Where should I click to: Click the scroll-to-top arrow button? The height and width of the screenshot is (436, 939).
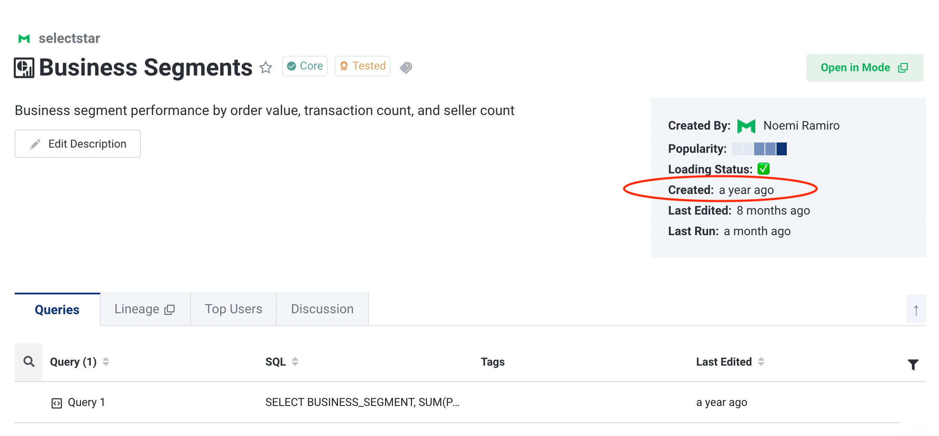tap(916, 310)
